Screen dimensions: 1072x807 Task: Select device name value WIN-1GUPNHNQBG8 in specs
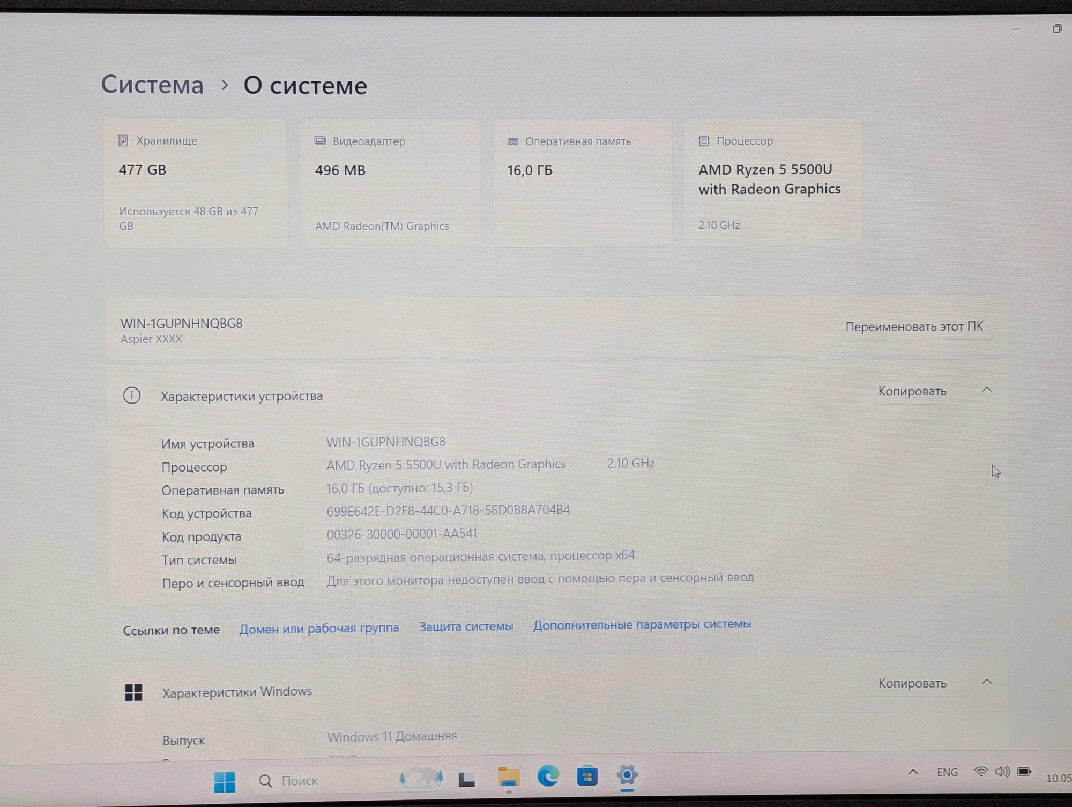(386, 442)
